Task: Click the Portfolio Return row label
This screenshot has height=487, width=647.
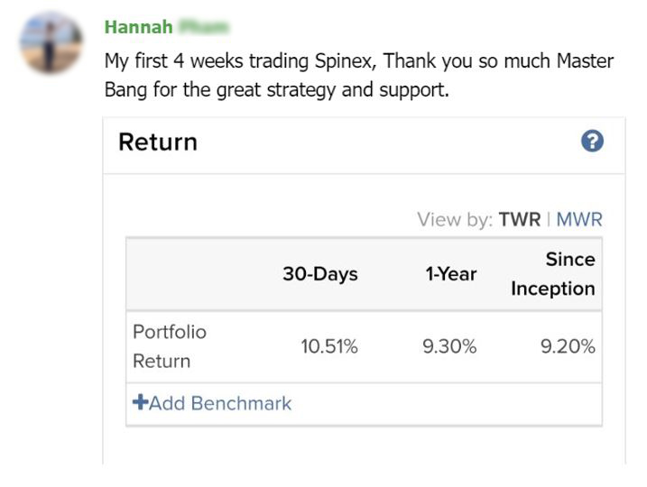Action: pyautogui.click(x=170, y=346)
